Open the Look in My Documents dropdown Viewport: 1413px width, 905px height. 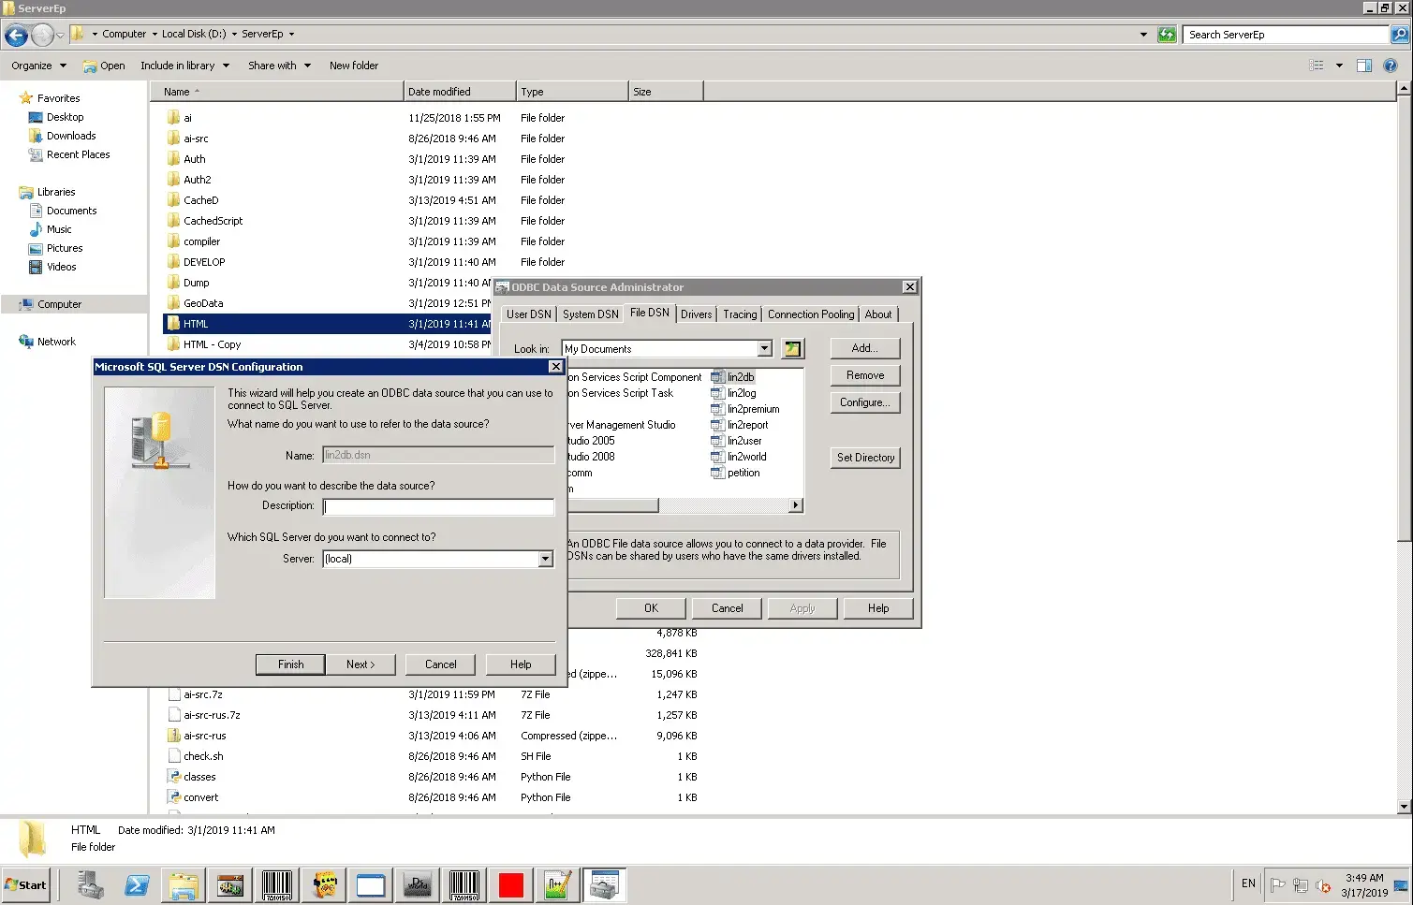tap(764, 349)
